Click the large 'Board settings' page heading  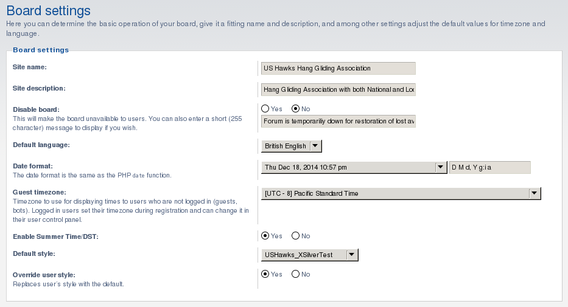49,10
